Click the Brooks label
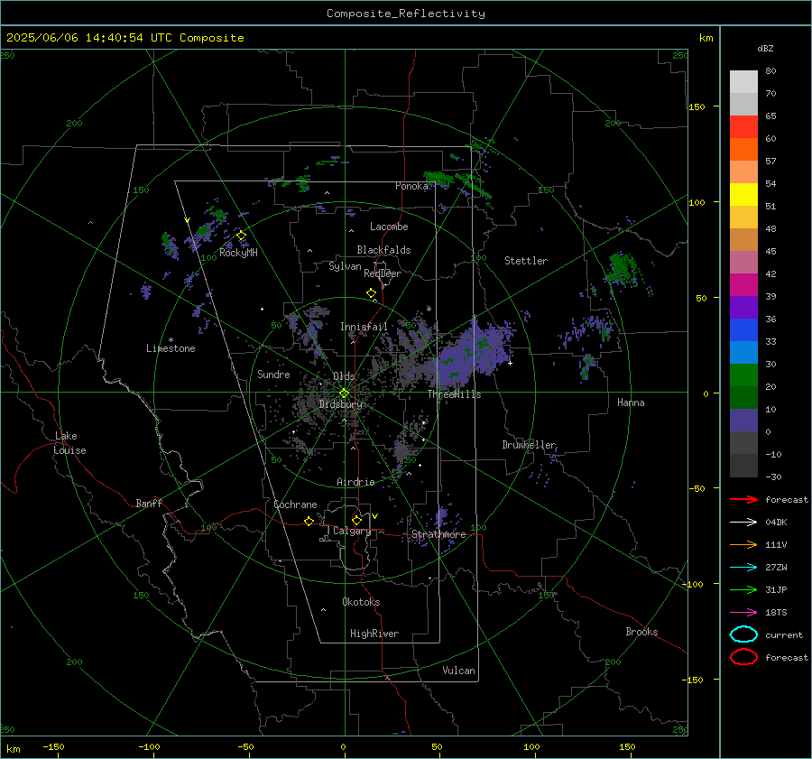Image resolution: width=812 pixels, height=759 pixels. [x=641, y=632]
